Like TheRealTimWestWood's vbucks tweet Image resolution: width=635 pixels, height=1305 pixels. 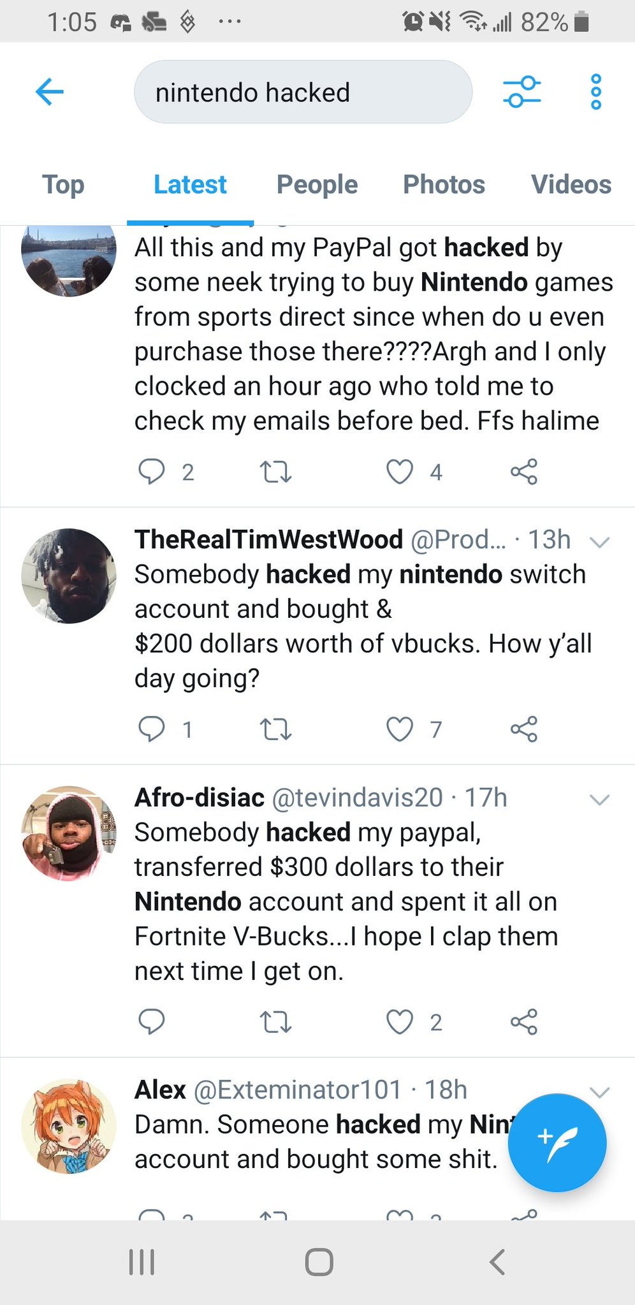point(400,729)
